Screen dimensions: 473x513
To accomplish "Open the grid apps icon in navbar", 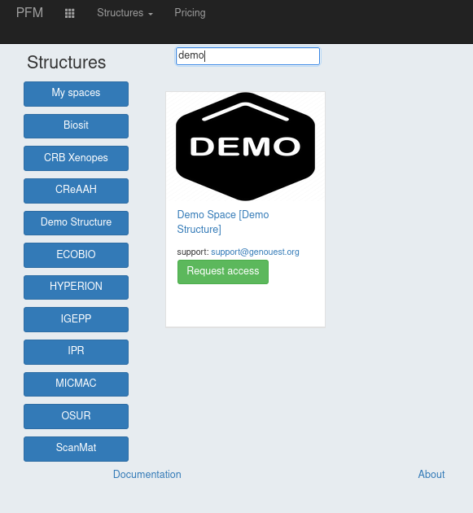I will point(69,13).
